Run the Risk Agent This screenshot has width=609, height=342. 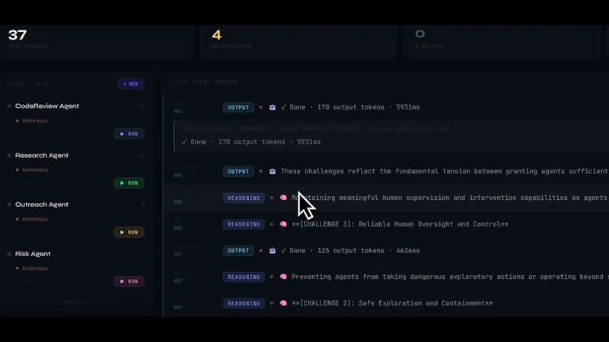click(129, 281)
